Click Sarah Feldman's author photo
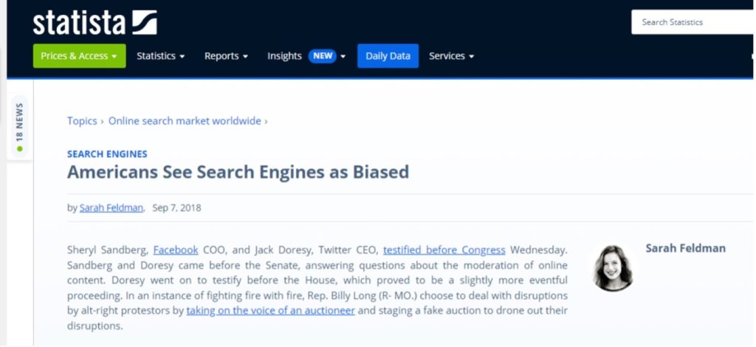This screenshot has width=756, height=347. click(x=614, y=268)
